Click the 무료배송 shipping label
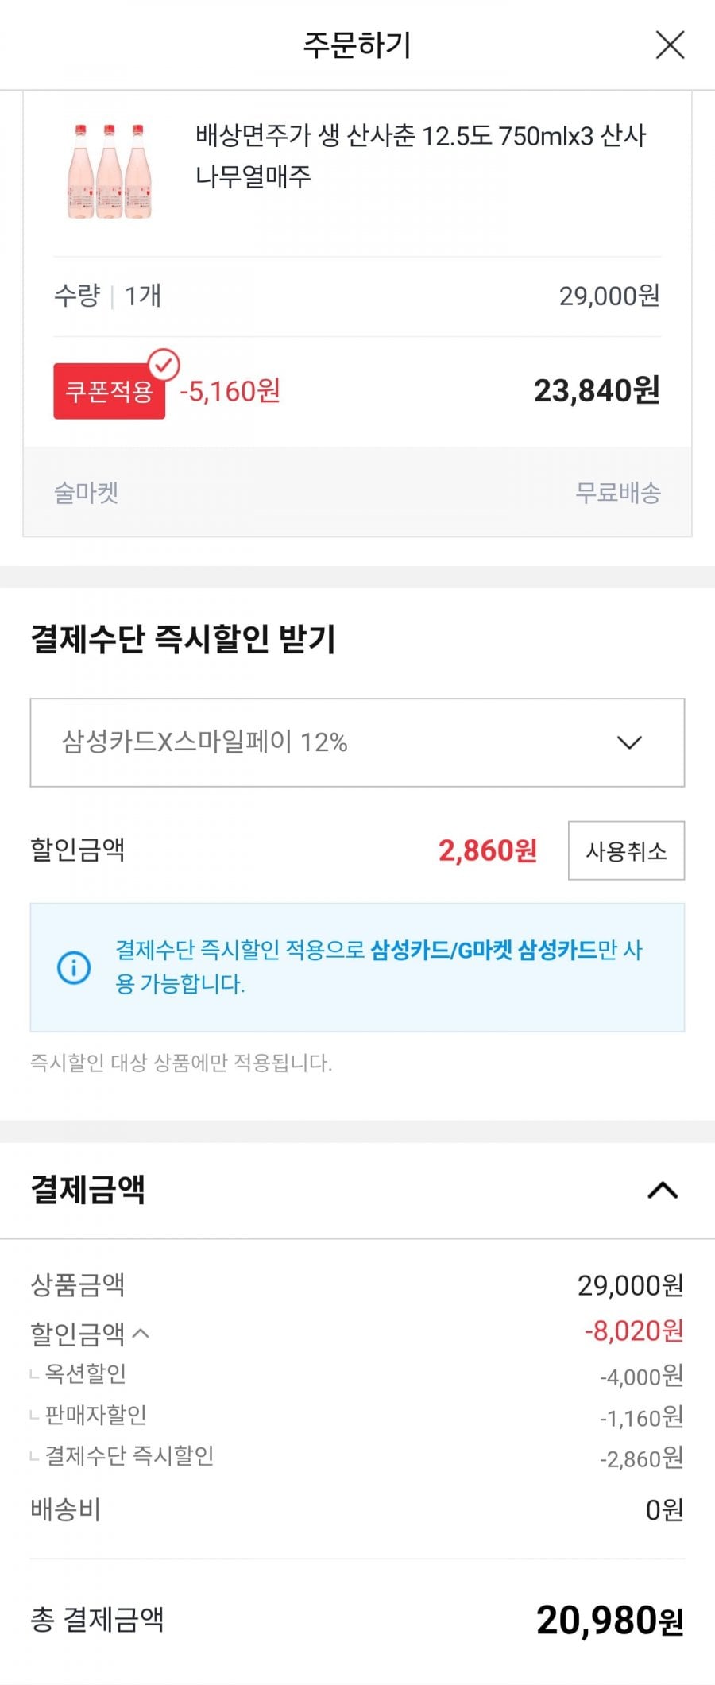 click(x=618, y=493)
